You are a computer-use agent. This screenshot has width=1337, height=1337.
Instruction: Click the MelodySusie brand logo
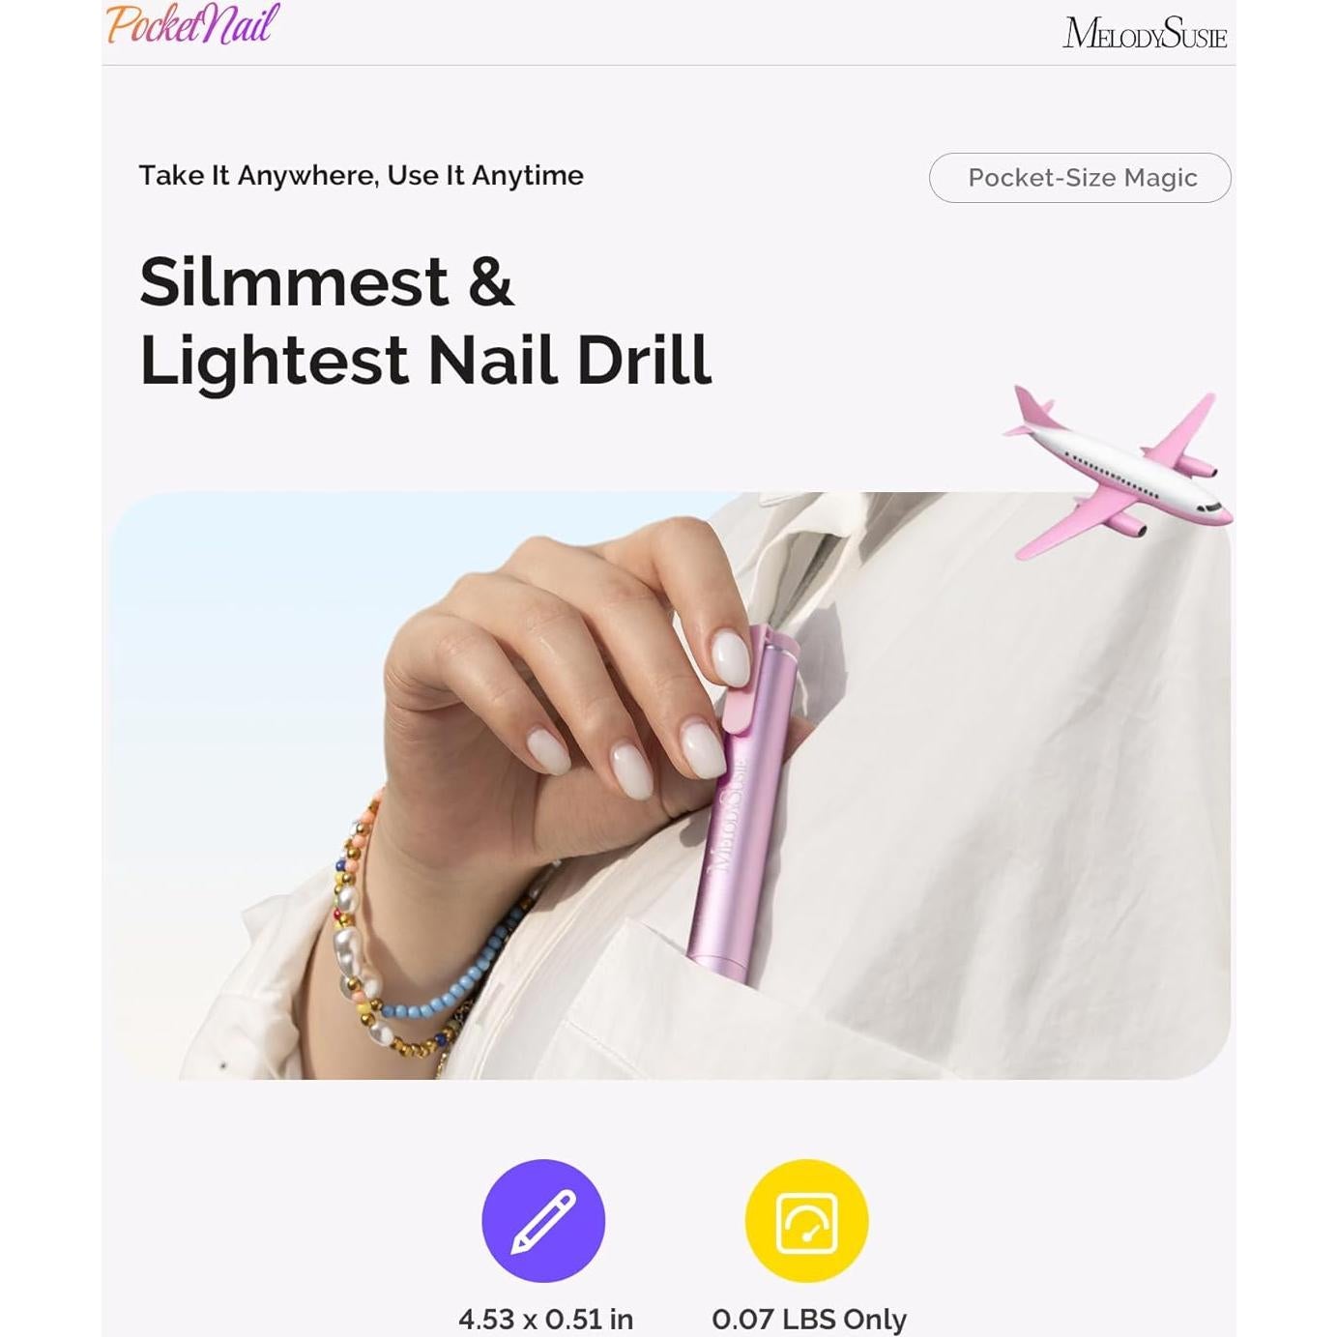[x=1145, y=35]
